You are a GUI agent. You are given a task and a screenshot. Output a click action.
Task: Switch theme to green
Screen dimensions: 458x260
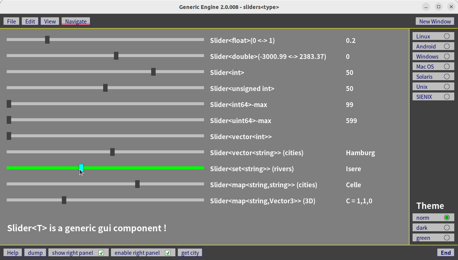click(x=446, y=238)
